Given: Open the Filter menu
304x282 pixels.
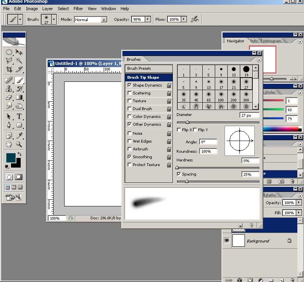Looking at the screenshot, I should [78, 9].
